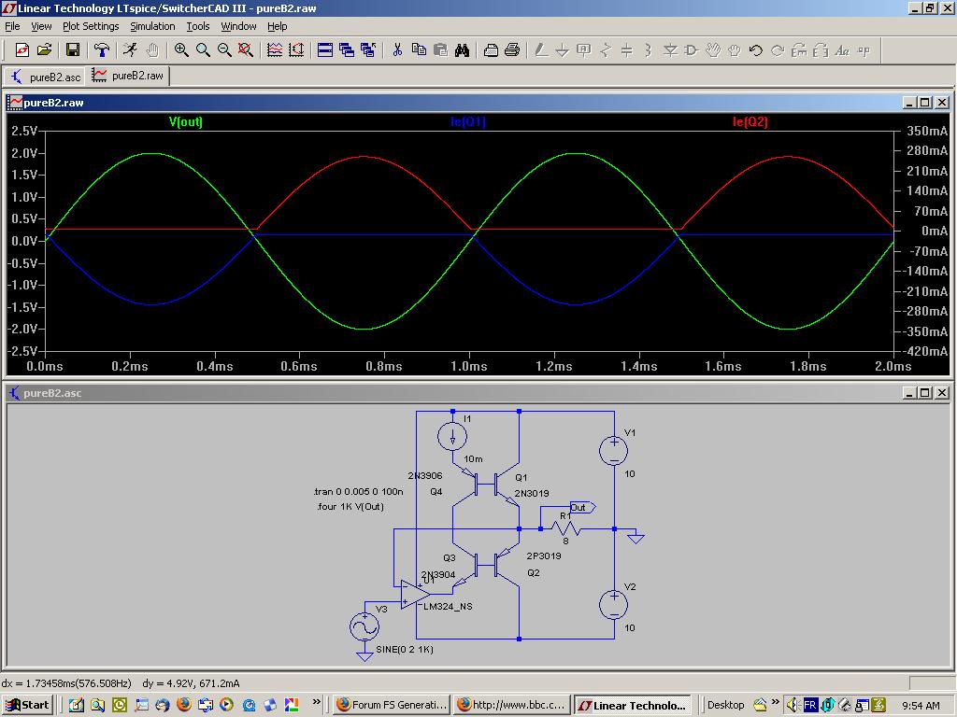This screenshot has height=717, width=957.
Task: Click the Copy icon in toolbar
Action: tap(419, 50)
